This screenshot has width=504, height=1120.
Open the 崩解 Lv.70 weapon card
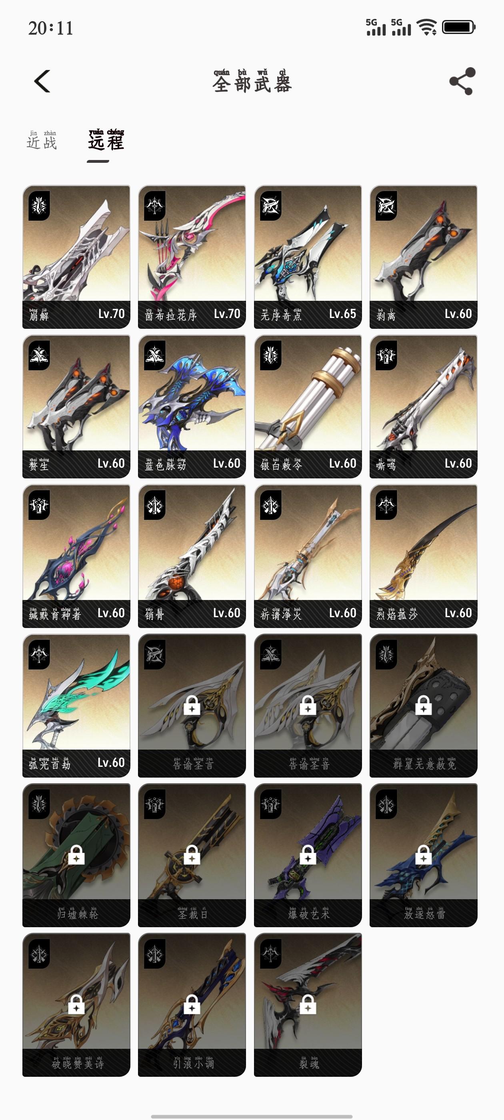pos(76,256)
